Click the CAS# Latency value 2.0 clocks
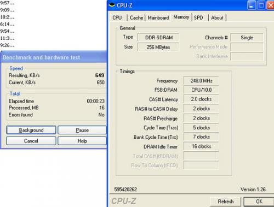The height and width of the screenshot is (207, 274). [x=201, y=99]
